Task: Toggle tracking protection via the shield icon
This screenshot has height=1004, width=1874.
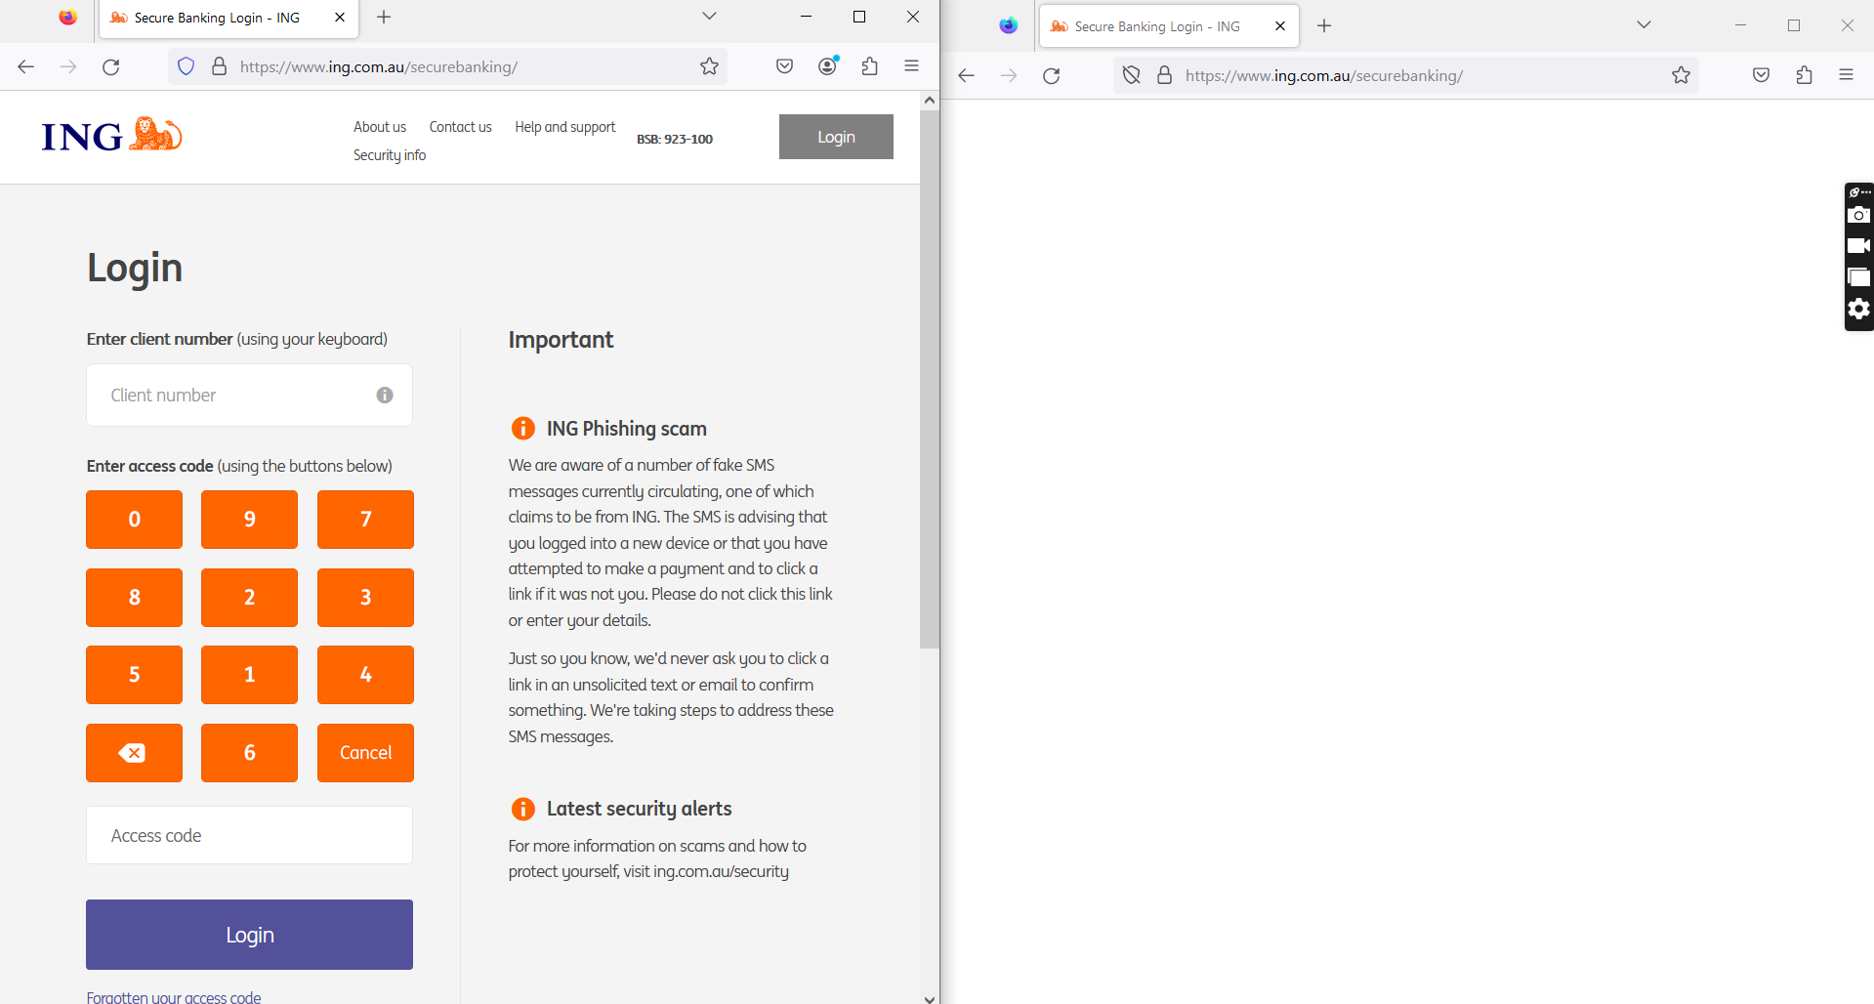Action: (186, 66)
